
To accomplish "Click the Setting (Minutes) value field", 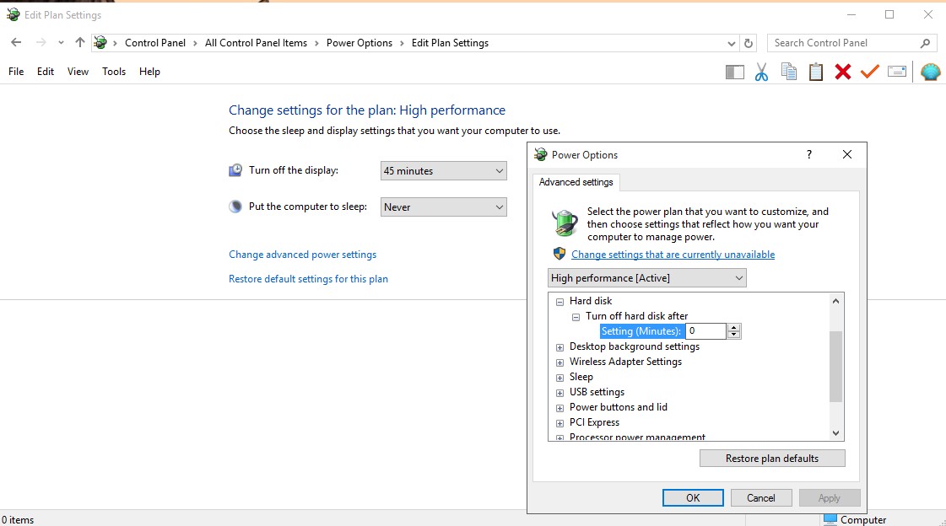I will click(x=705, y=330).
